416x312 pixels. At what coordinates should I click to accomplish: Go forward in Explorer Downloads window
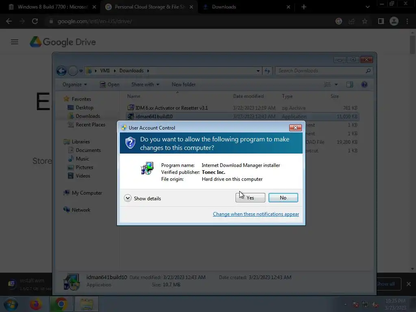[x=73, y=71]
